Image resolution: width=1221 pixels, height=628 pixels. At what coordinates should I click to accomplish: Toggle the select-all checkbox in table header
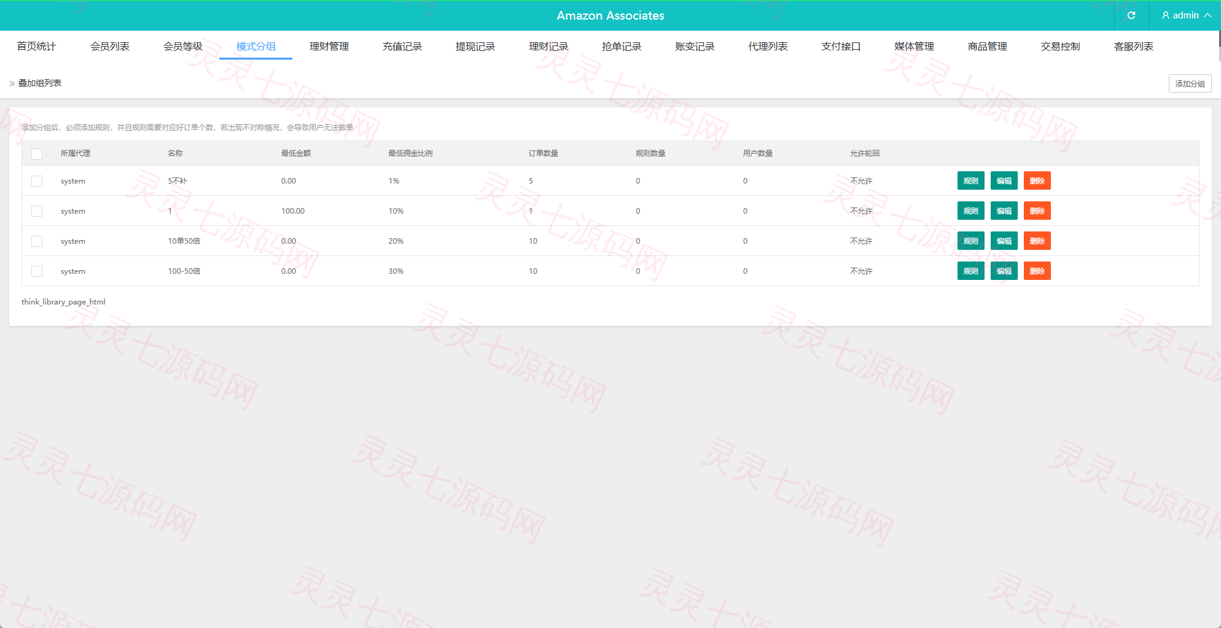pos(37,153)
